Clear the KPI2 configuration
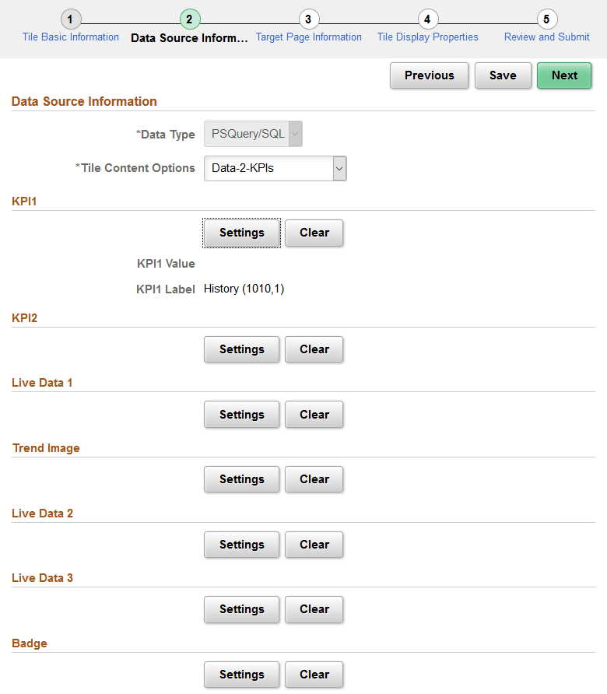This screenshot has width=607, height=694. click(x=314, y=349)
